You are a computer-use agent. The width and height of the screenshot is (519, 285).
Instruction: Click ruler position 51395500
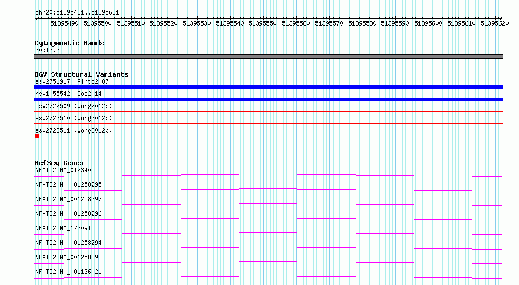tap(97, 23)
